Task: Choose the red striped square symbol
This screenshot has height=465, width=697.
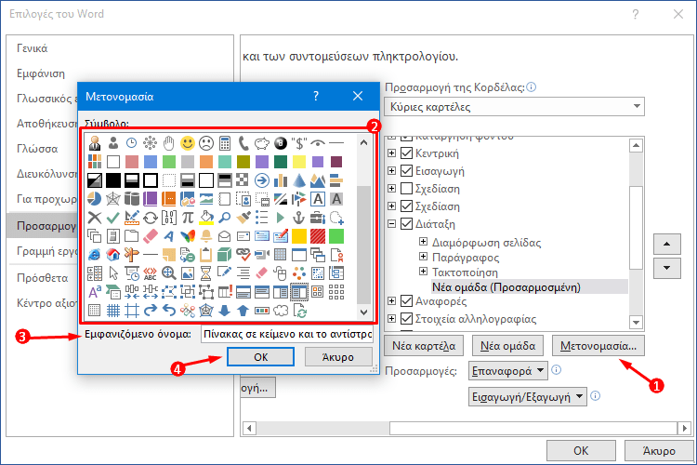Action: (318, 236)
